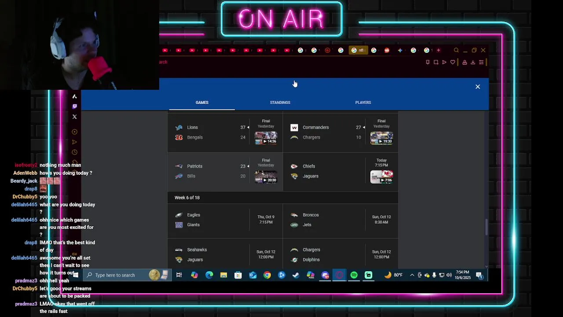This screenshot has height=317, width=563.
Task: Open the browser easy setup menu icon
Action: click(x=481, y=63)
